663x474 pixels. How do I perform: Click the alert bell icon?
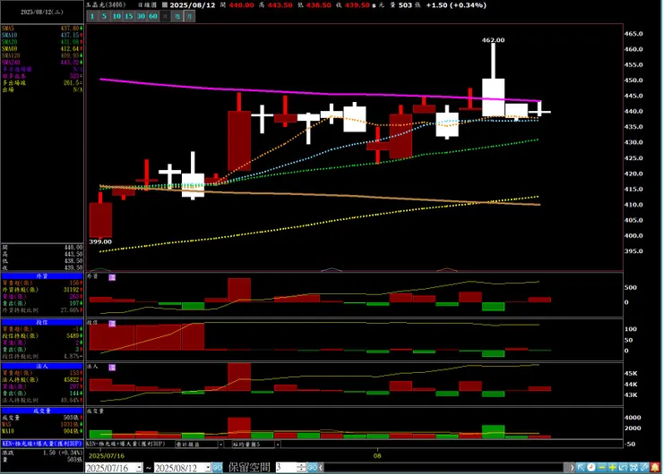[x=655, y=467]
